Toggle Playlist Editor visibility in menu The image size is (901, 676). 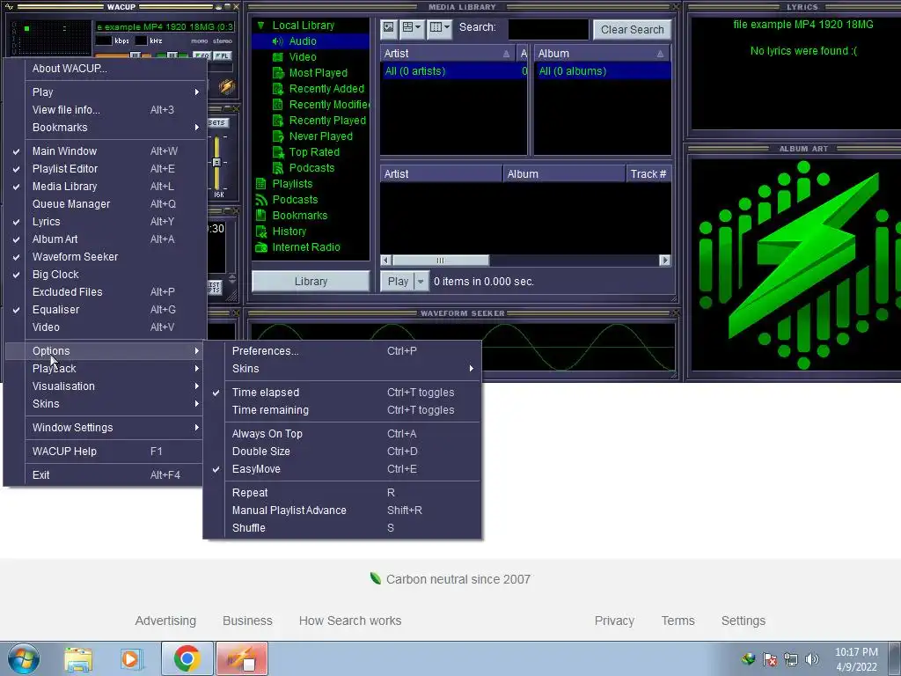[x=105, y=169]
